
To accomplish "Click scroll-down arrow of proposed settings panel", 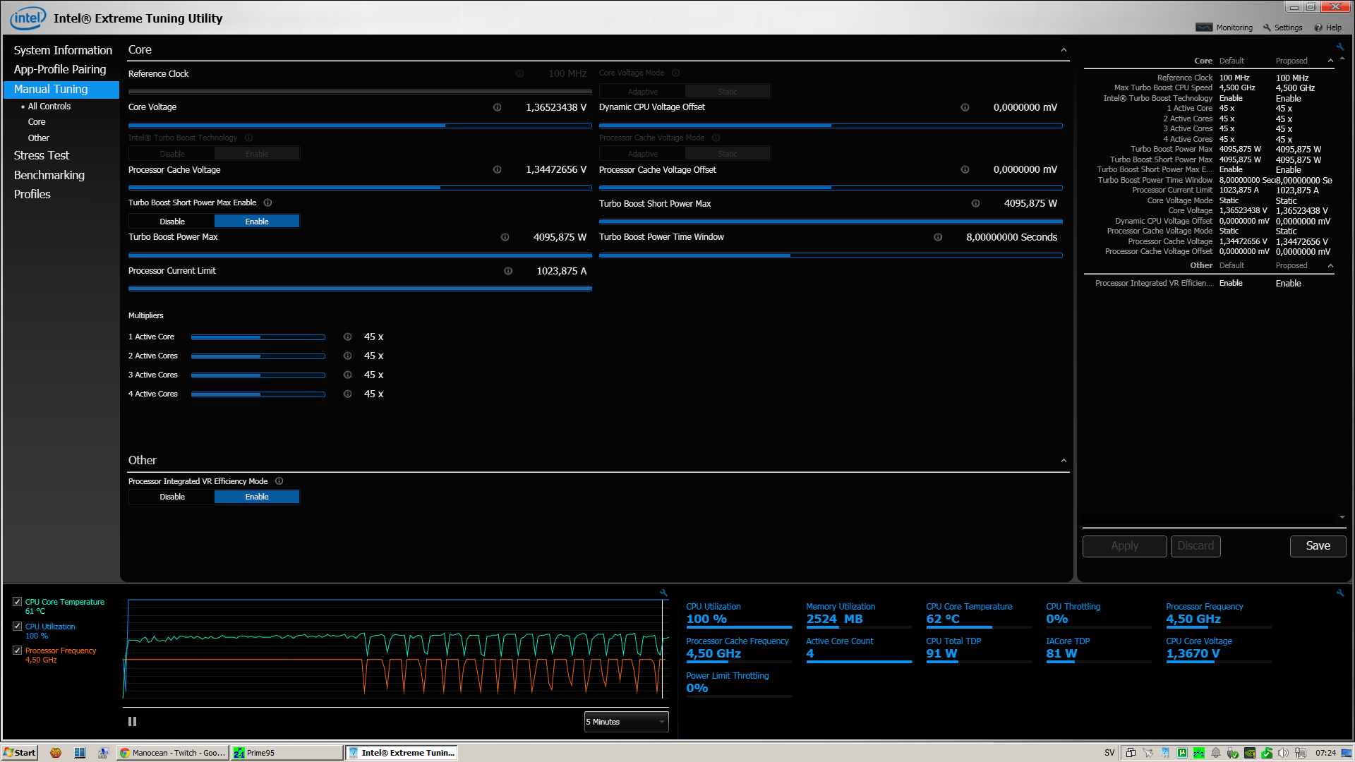I will (1342, 517).
